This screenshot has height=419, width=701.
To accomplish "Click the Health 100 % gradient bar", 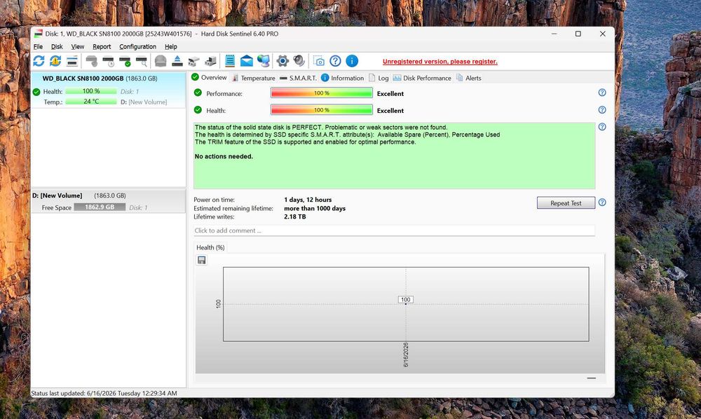I will (x=322, y=110).
